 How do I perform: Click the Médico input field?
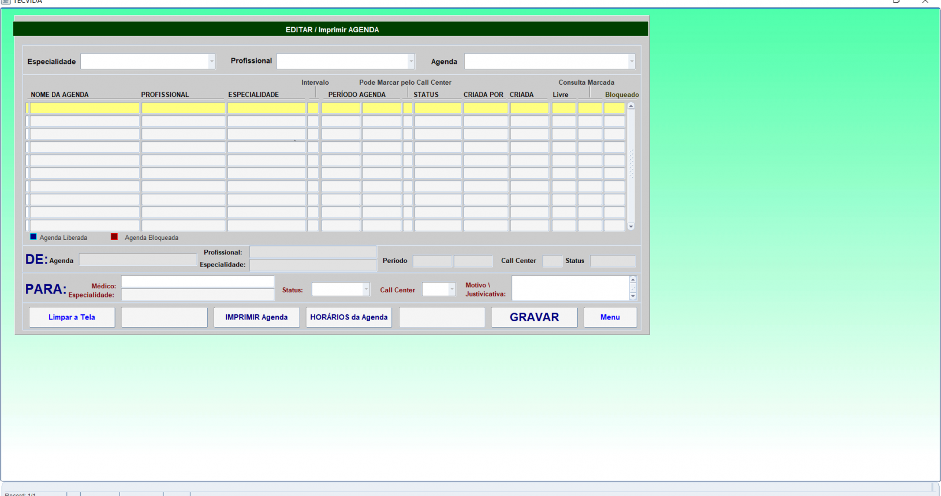coord(197,281)
